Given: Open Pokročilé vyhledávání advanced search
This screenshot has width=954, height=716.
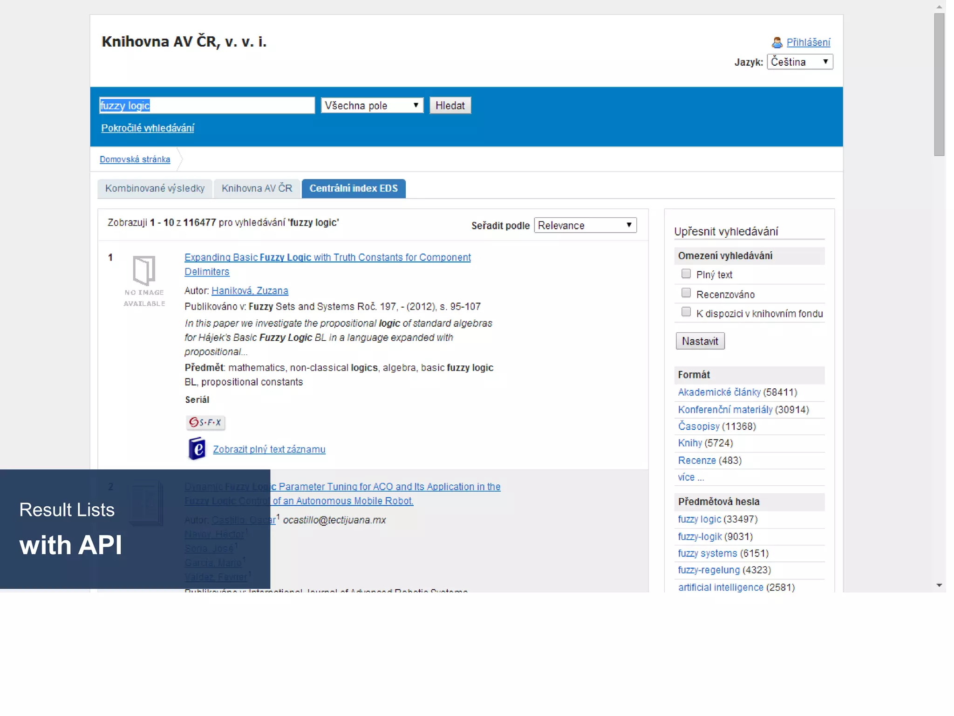Looking at the screenshot, I should click(148, 128).
